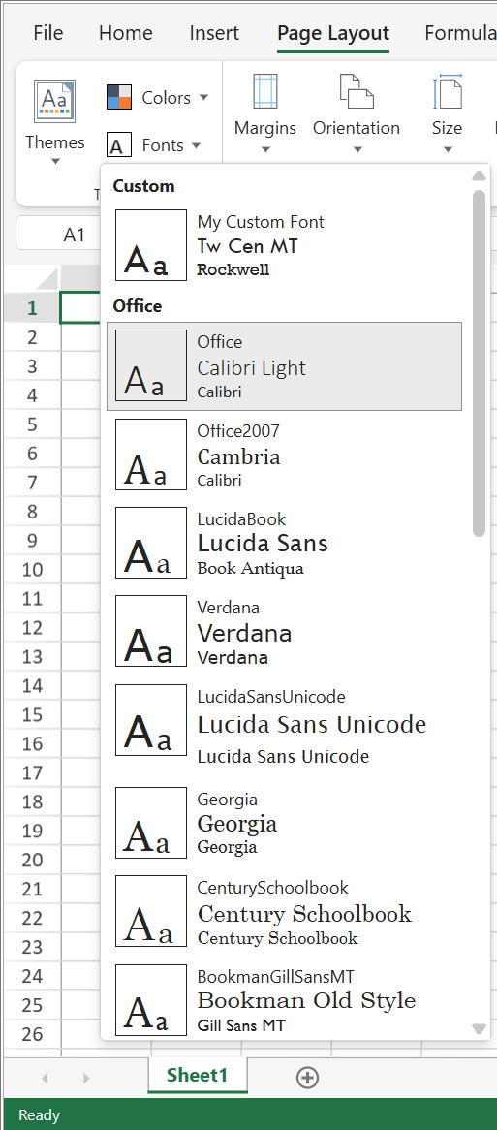Open the File menu

(x=48, y=33)
